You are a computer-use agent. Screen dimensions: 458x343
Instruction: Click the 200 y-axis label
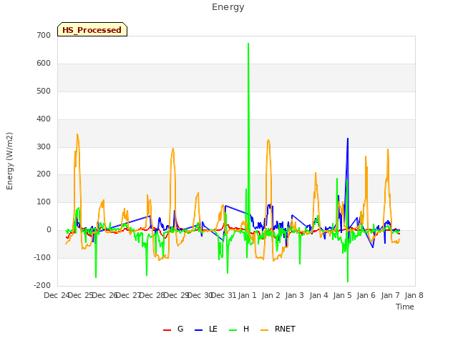coord(44,174)
